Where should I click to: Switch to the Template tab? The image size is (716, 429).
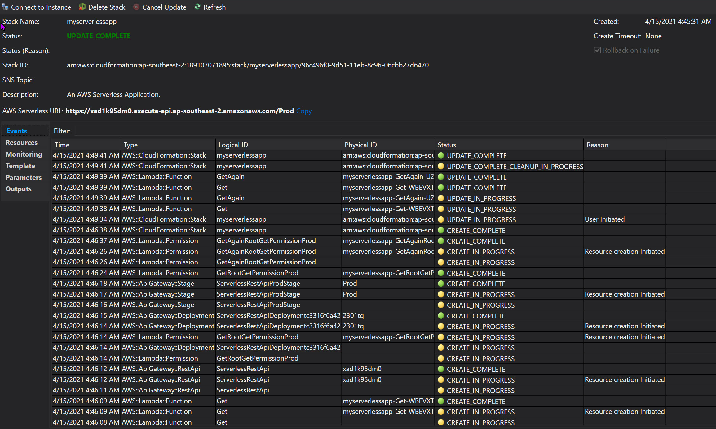pyautogui.click(x=20, y=166)
